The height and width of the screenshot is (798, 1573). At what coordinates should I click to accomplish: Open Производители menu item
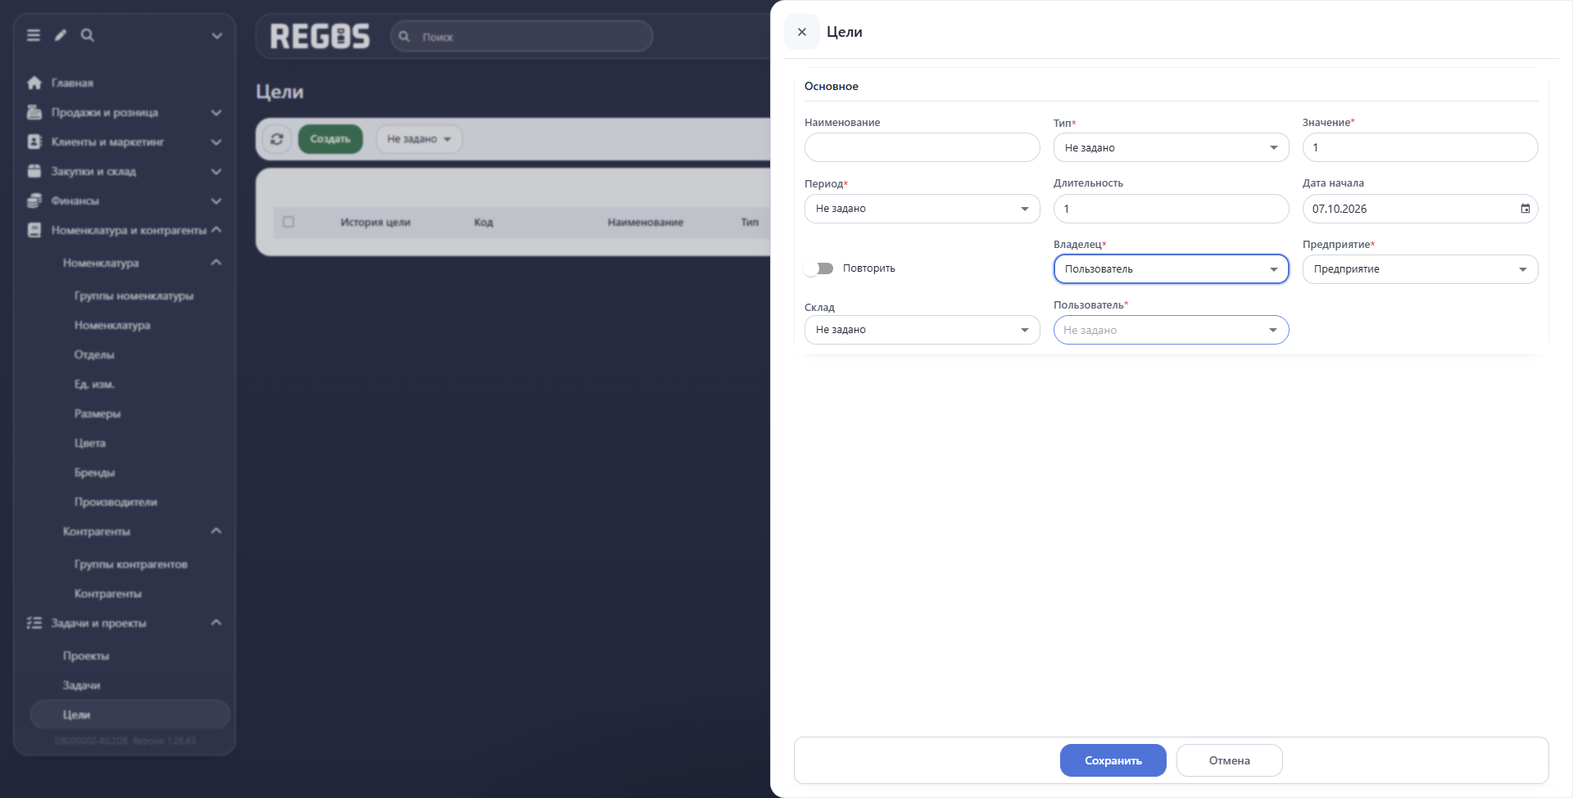tap(116, 502)
